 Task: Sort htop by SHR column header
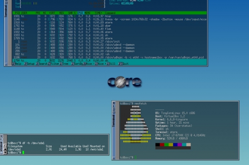[x=70, y=13]
